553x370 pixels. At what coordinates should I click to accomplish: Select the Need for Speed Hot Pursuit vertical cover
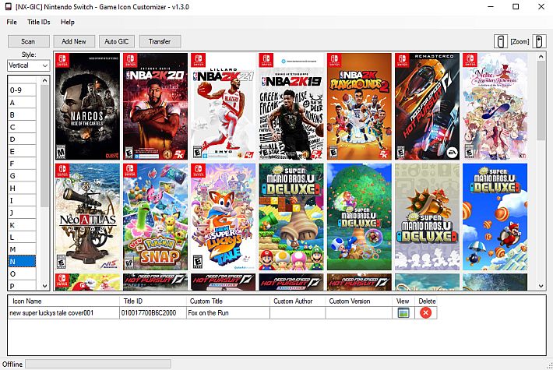coord(427,107)
